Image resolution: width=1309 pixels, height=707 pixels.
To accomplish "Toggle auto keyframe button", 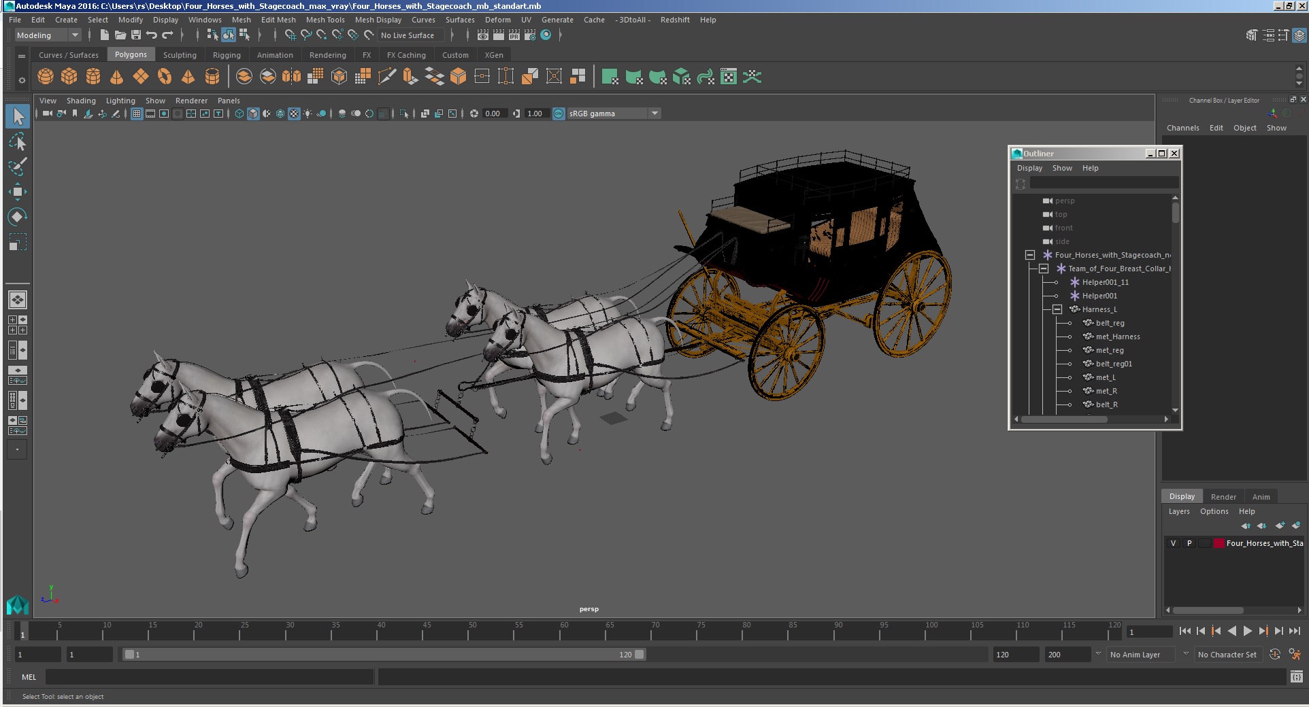I will (1275, 654).
